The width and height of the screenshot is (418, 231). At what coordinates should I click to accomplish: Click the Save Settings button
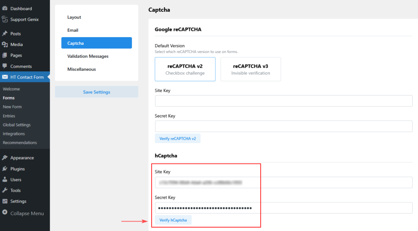96,92
